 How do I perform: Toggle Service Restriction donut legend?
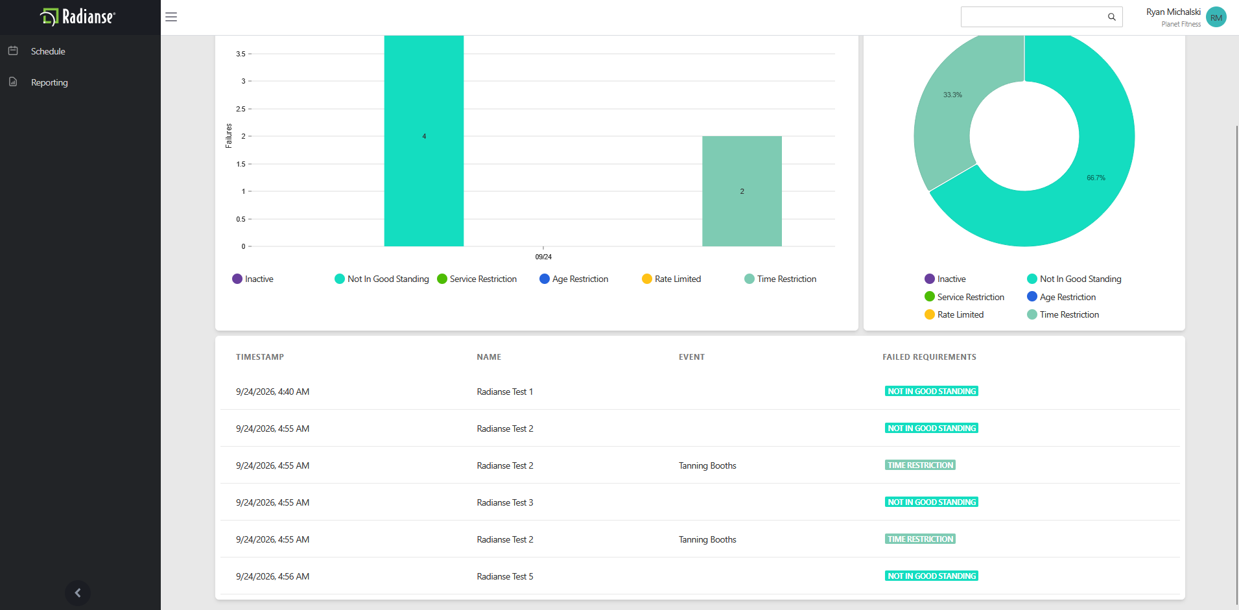pos(965,297)
